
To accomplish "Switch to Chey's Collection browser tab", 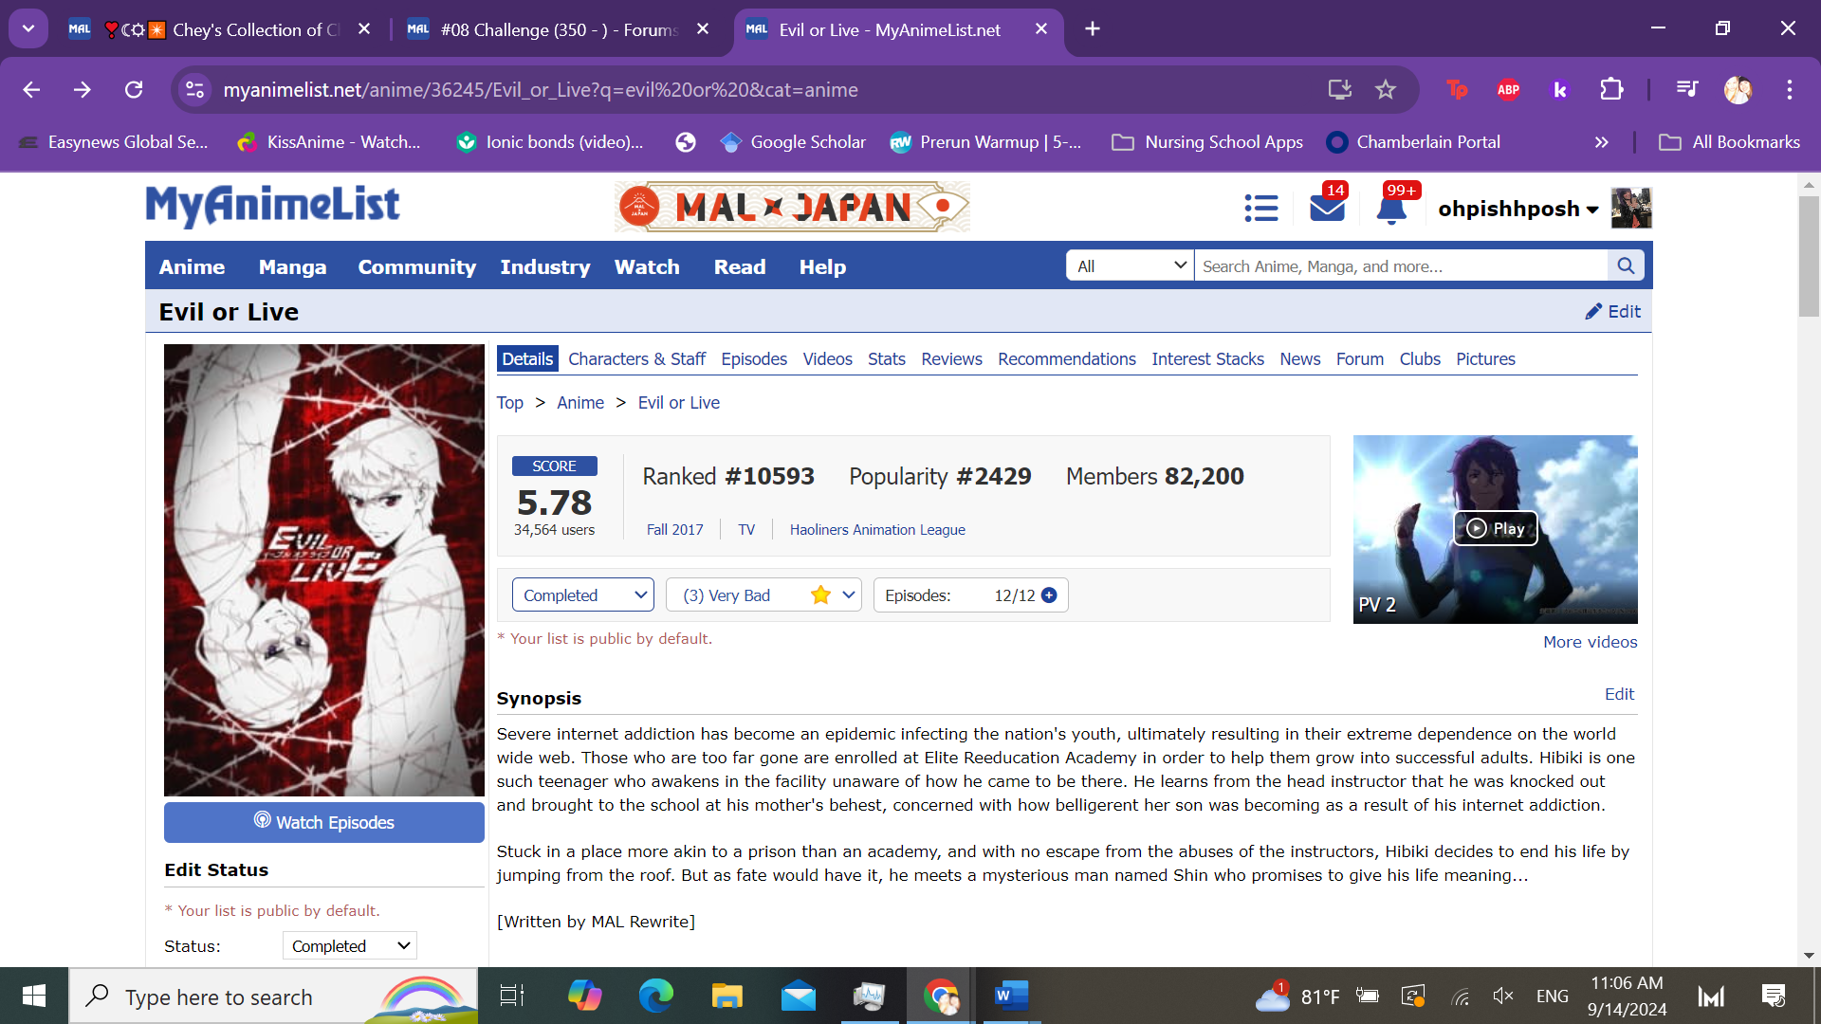I will (220, 29).
